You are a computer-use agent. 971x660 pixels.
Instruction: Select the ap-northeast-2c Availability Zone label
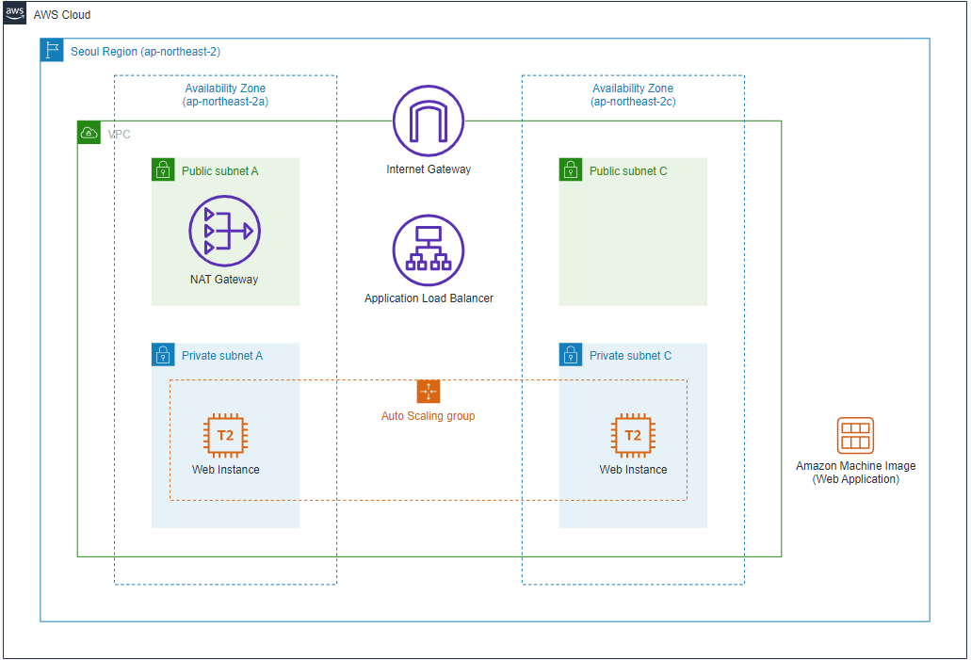pyautogui.click(x=633, y=95)
